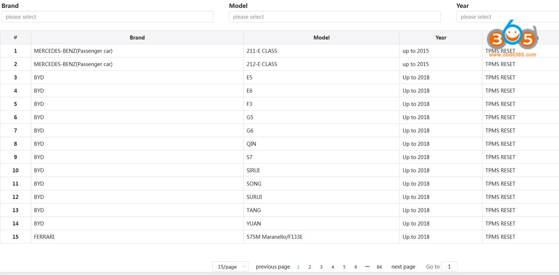Focus the Go to page input
The height and width of the screenshot is (275, 559).
coord(449,267)
